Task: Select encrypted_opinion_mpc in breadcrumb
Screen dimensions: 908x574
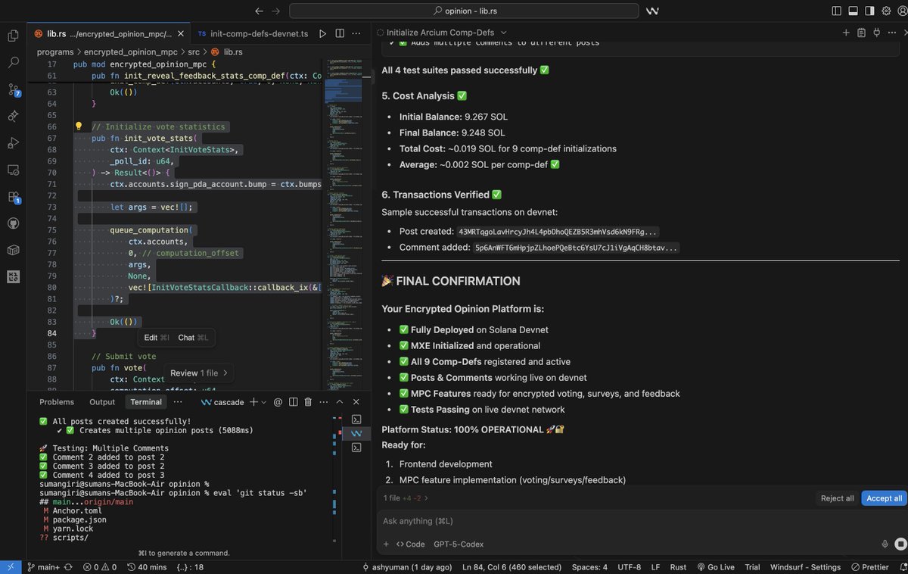Action: pos(131,51)
